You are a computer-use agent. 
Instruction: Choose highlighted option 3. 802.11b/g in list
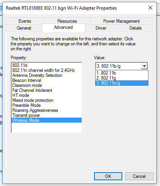coord(122,83)
